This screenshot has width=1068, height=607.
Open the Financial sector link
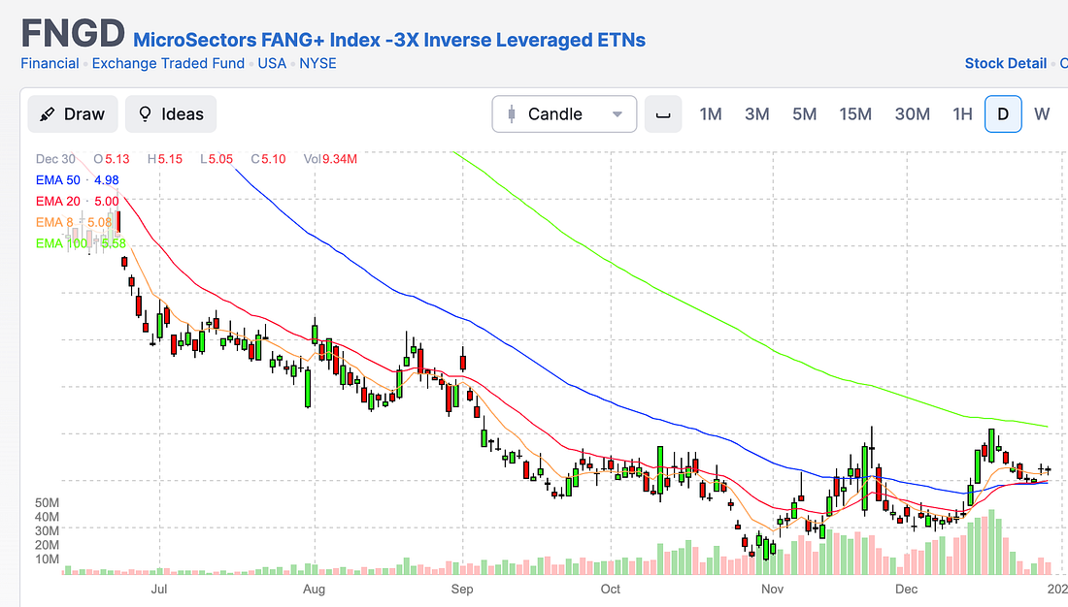(x=50, y=63)
